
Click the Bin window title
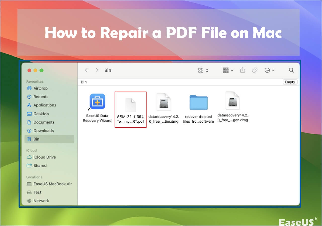[x=108, y=70]
